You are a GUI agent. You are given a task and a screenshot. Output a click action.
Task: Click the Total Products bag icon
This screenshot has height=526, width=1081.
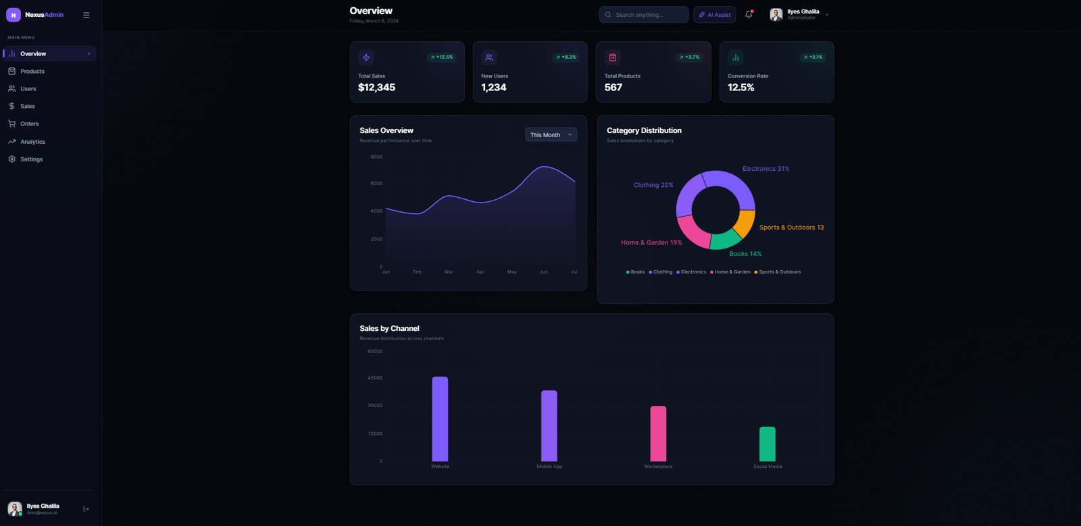click(613, 57)
